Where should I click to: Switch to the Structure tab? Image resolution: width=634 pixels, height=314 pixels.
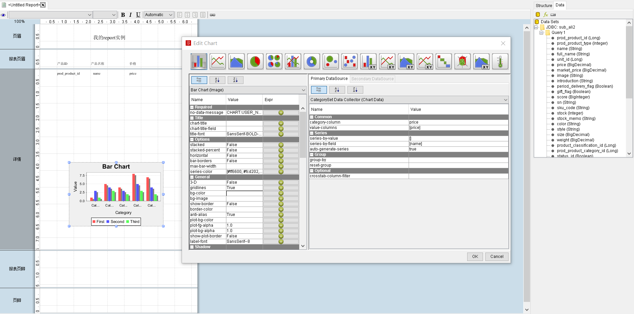[x=544, y=5]
